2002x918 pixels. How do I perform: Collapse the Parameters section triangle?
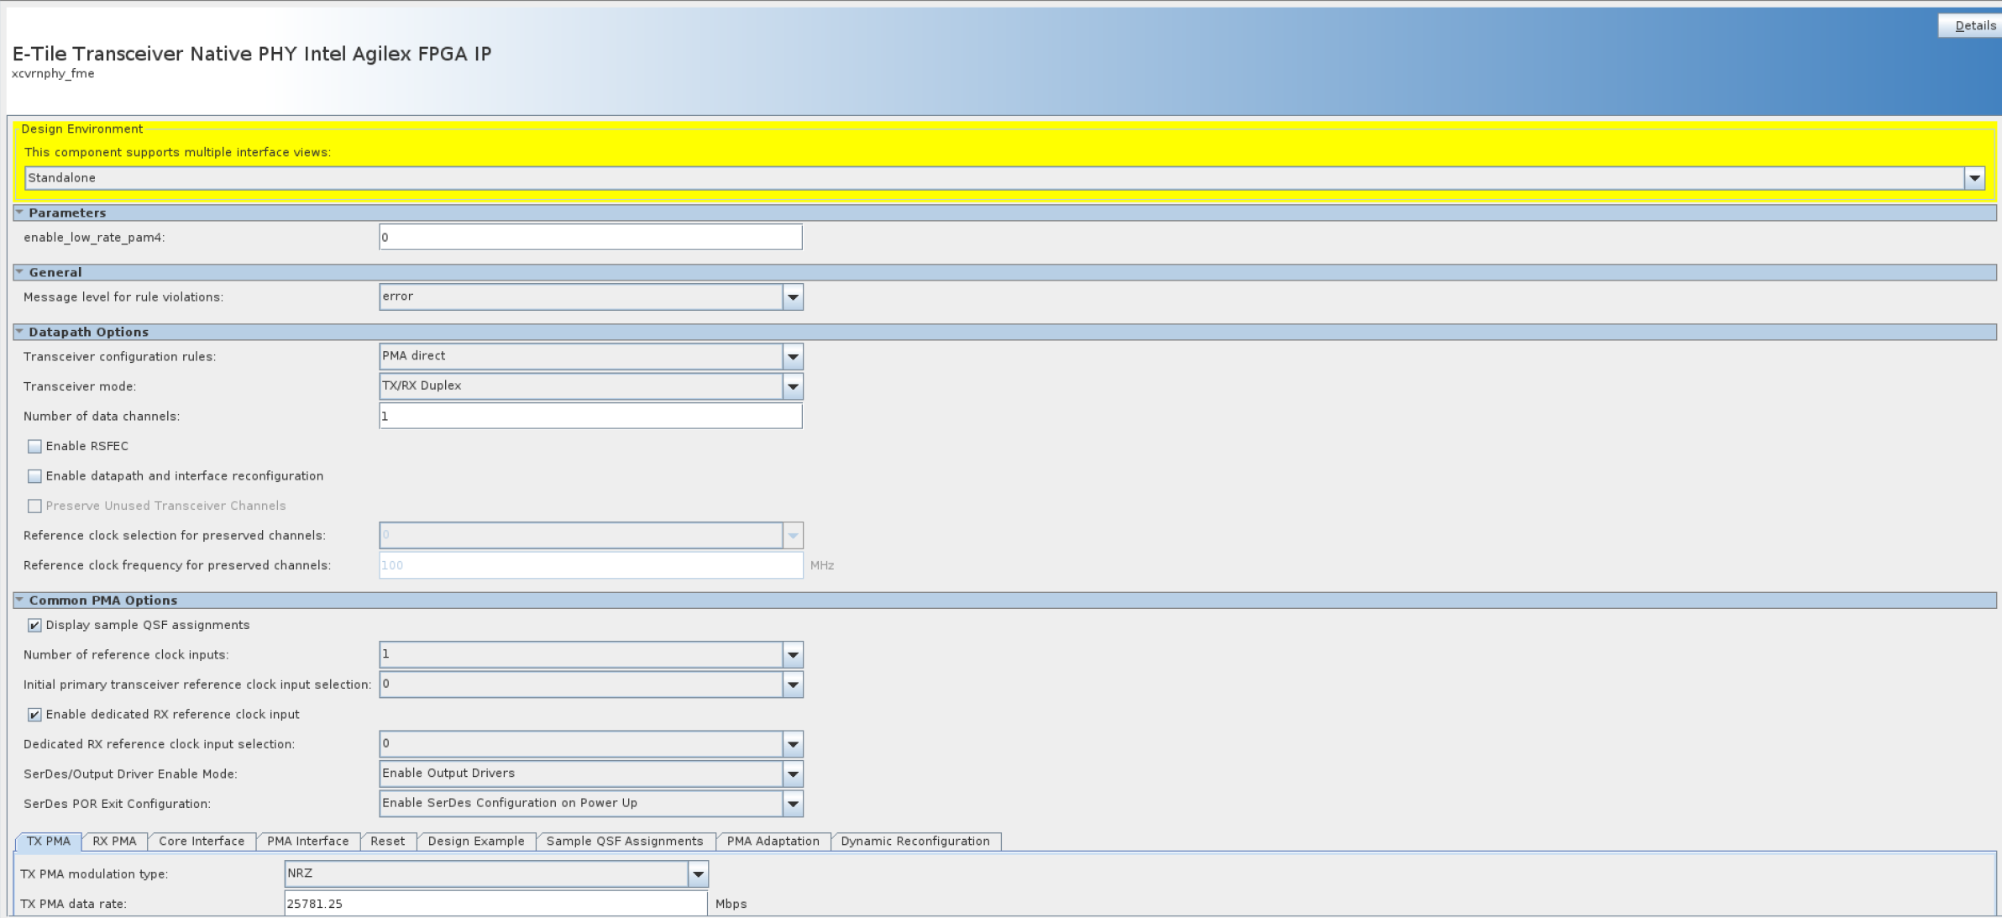[x=19, y=212]
